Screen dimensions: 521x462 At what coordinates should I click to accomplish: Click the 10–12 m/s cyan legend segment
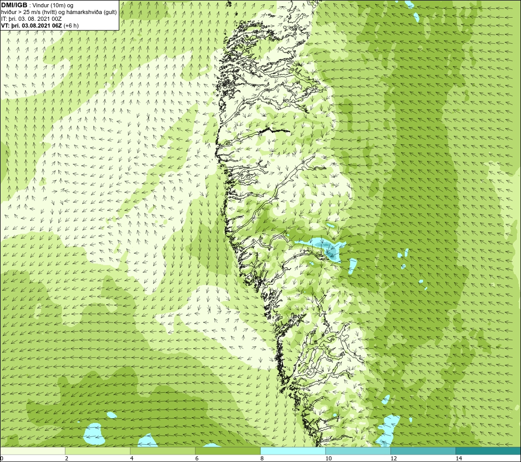coord(358,451)
